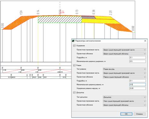
Task: Toggle the Уширение checkbox
Action: [x=74, y=46]
